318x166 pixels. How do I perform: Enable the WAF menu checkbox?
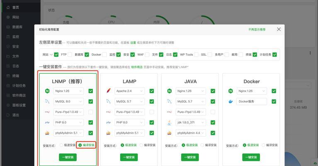pyautogui.click(x=147, y=55)
